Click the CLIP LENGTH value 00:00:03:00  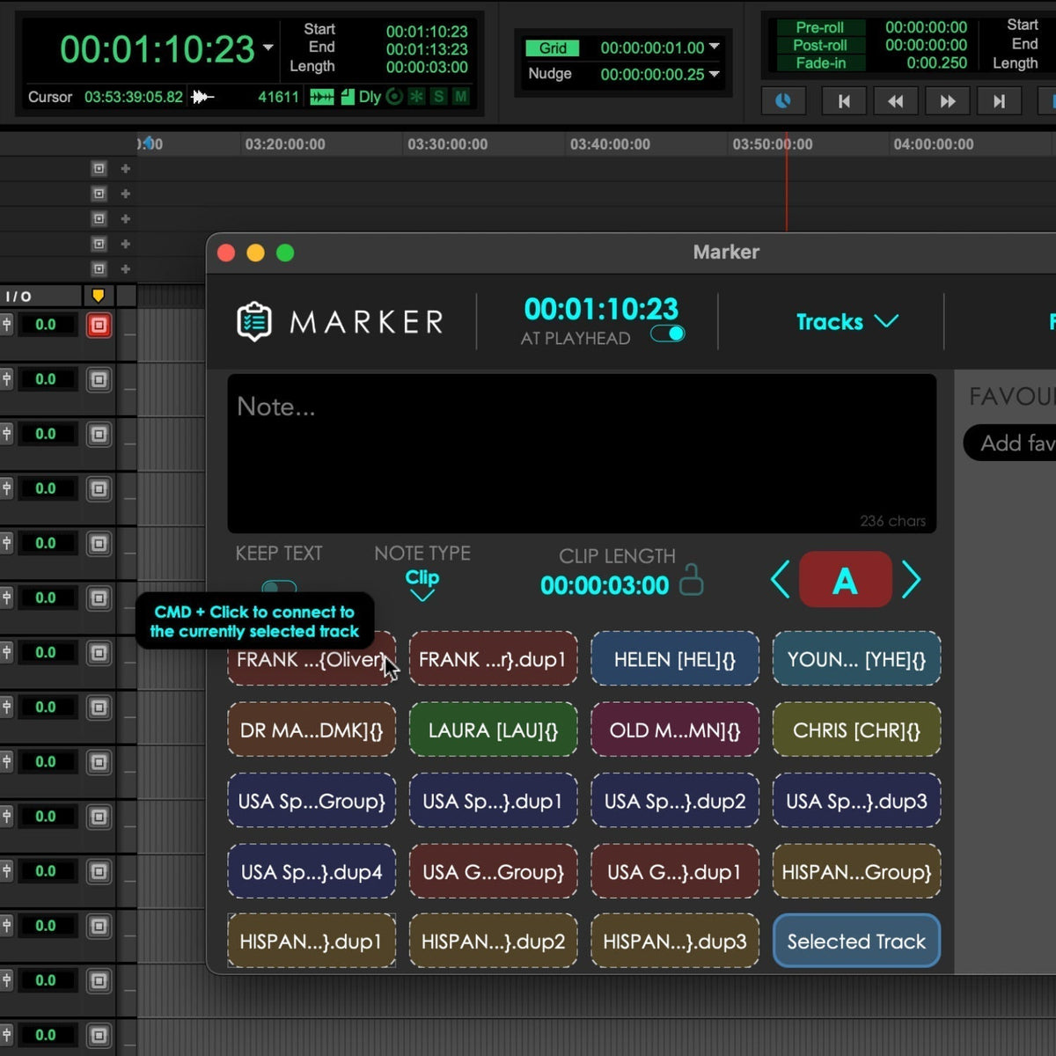(605, 585)
